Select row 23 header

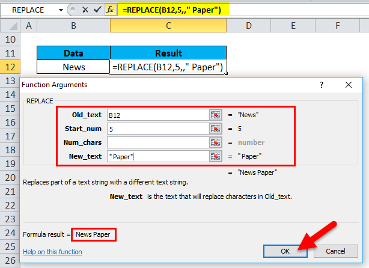click(x=10, y=219)
